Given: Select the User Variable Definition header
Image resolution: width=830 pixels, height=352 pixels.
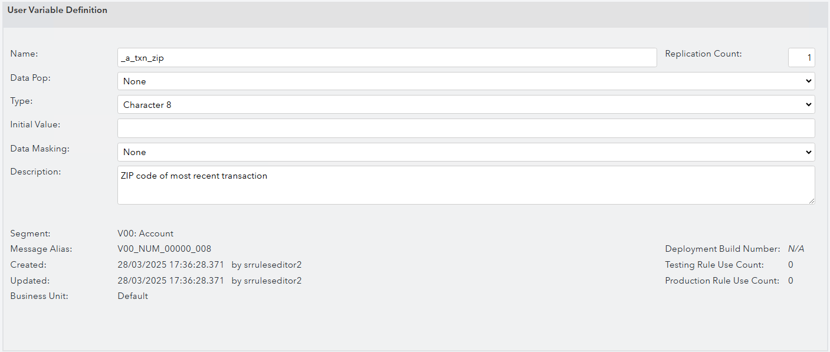Looking at the screenshot, I should [x=57, y=9].
